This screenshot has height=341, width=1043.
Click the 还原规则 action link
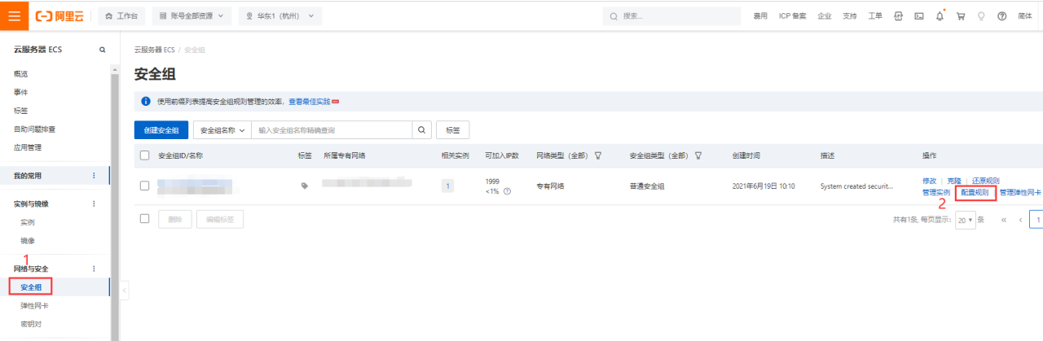[985, 180]
